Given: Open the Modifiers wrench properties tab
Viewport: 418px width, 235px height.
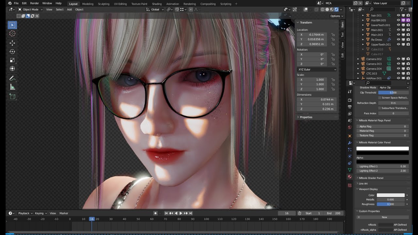Looking at the screenshot, I should point(350,143).
